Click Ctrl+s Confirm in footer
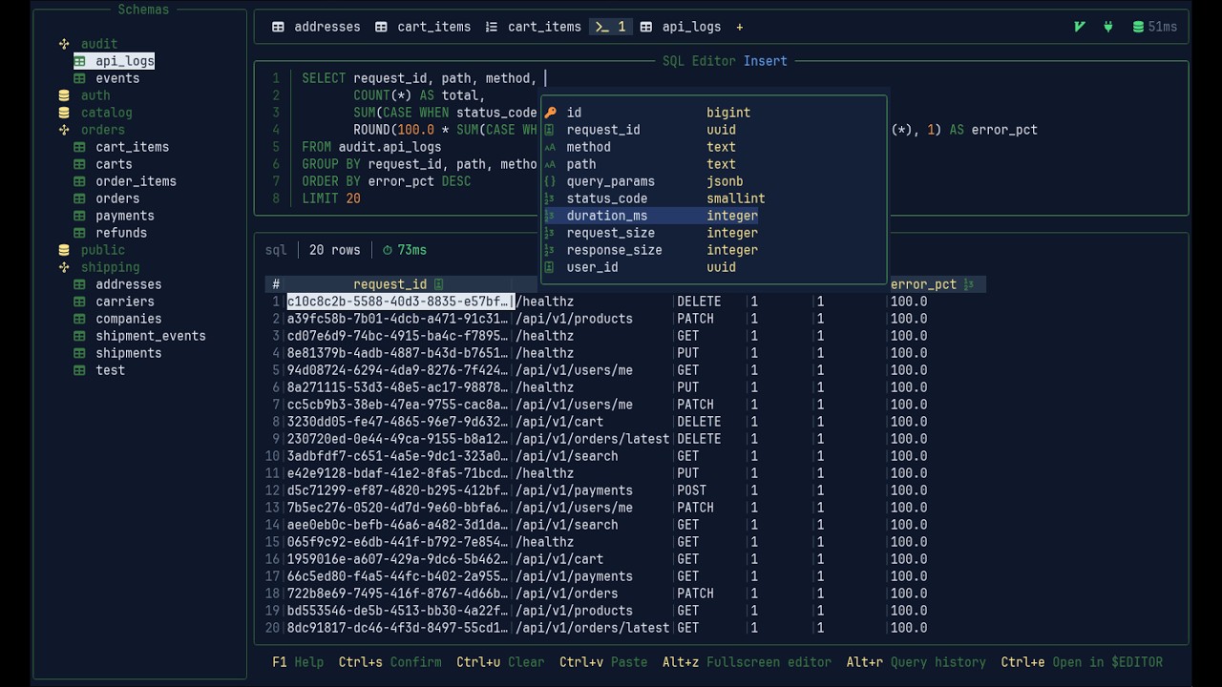The height and width of the screenshot is (687, 1222). point(390,662)
